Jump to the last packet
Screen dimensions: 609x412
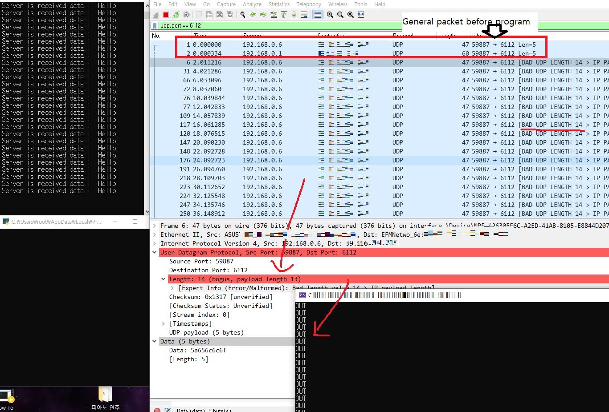[x=294, y=14]
